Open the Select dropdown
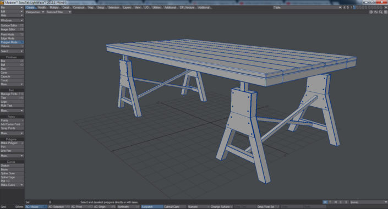The height and width of the screenshot is (209, 388). 12,51
